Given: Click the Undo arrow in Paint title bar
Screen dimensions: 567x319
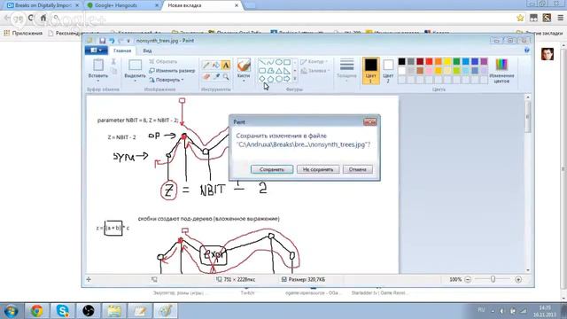Looking at the screenshot, I should (112, 41).
